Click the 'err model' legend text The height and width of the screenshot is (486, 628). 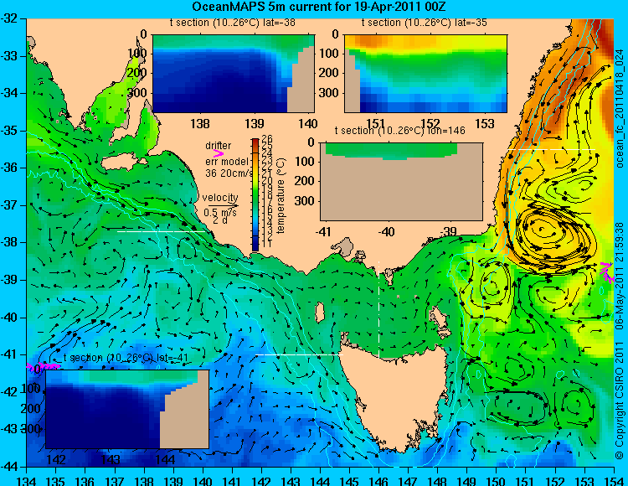(227, 162)
